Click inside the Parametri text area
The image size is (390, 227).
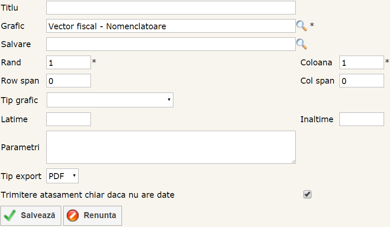pyautogui.click(x=171, y=147)
